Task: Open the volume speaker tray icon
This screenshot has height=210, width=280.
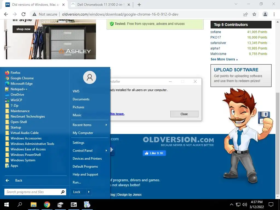Action: [x=245, y=205]
